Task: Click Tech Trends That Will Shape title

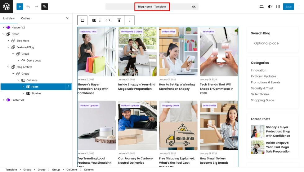Action: [x=217, y=89]
